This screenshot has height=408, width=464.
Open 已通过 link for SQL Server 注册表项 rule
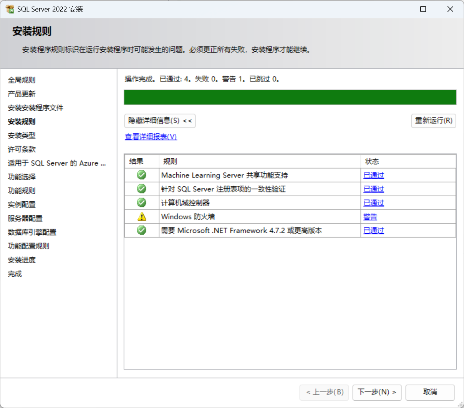[374, 189]
